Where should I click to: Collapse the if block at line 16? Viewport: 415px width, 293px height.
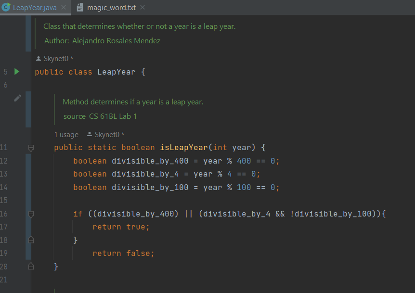(x=31, y=214)
